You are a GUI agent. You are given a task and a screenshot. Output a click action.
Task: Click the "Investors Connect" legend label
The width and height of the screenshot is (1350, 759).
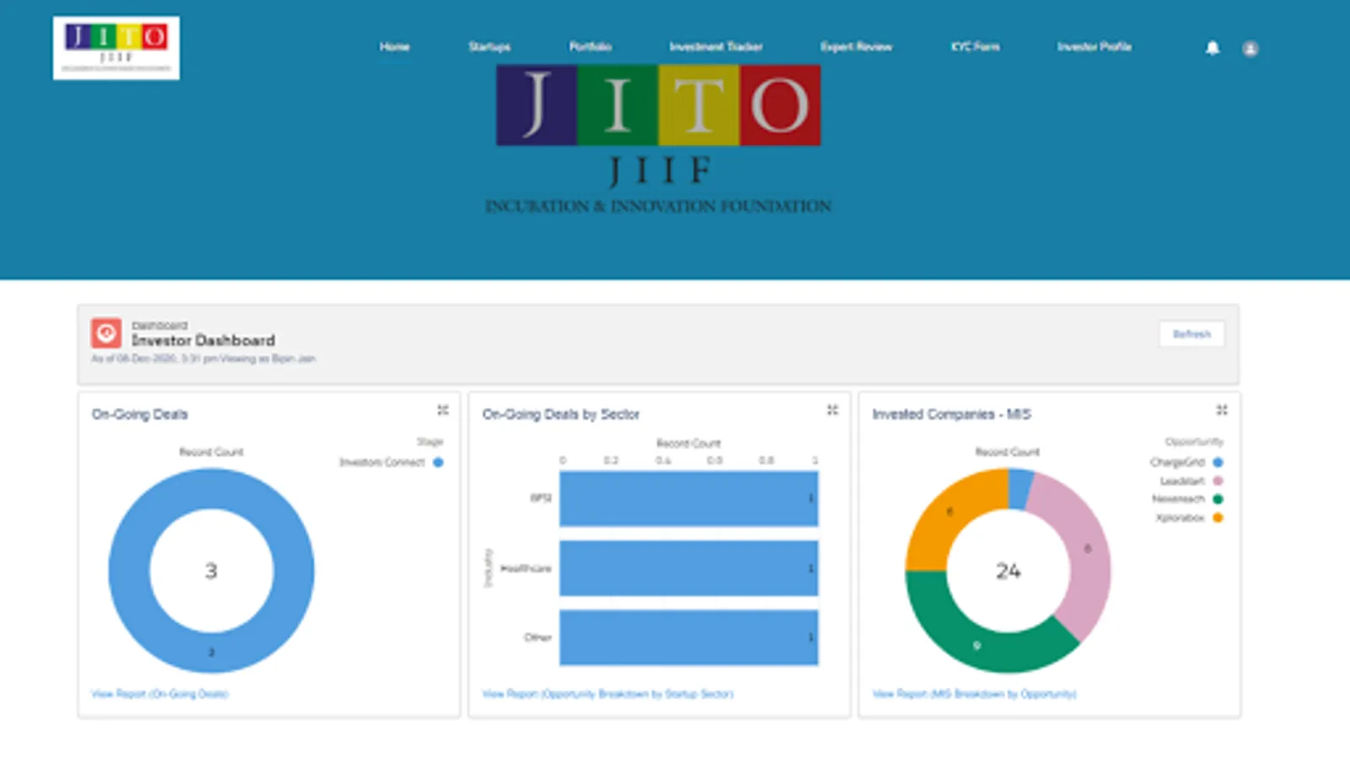click(x=382, y=462)
